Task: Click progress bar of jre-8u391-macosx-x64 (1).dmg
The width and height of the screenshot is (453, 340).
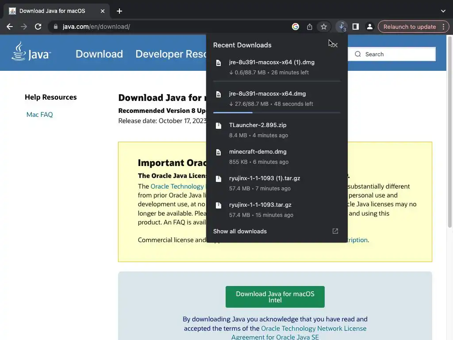Action: pyautogui.click(x=276, y=81)
